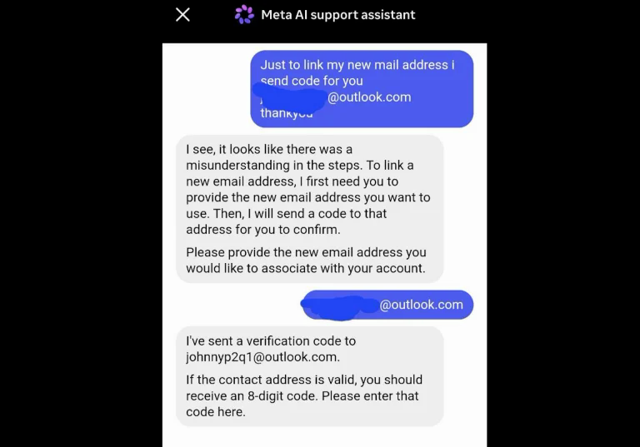
Task: Click the johnnyp2q1@outlook.com email link
Action: click(x=262, y=357)
